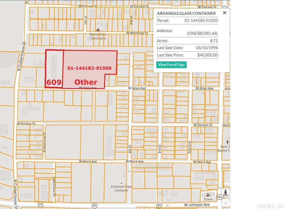This screenshot has height=209, width=284.
Task: Click the route 141 shield beside Exxon
Action: [219, 197]
